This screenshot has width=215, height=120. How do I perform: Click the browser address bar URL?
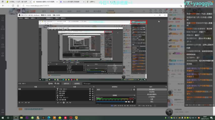point(37,6)
